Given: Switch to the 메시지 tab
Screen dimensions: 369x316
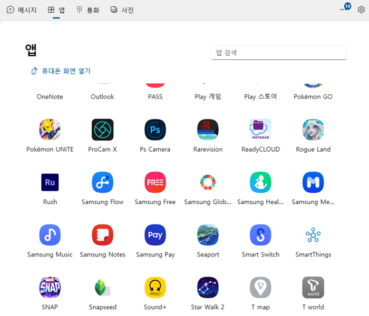Looking at the screenshot, I should click(22, 10).
